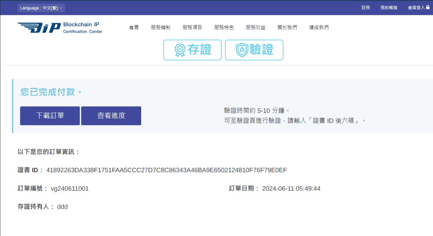
Task: Click the order date 2024-06-11 05:49:44
Action: (291, 189)
